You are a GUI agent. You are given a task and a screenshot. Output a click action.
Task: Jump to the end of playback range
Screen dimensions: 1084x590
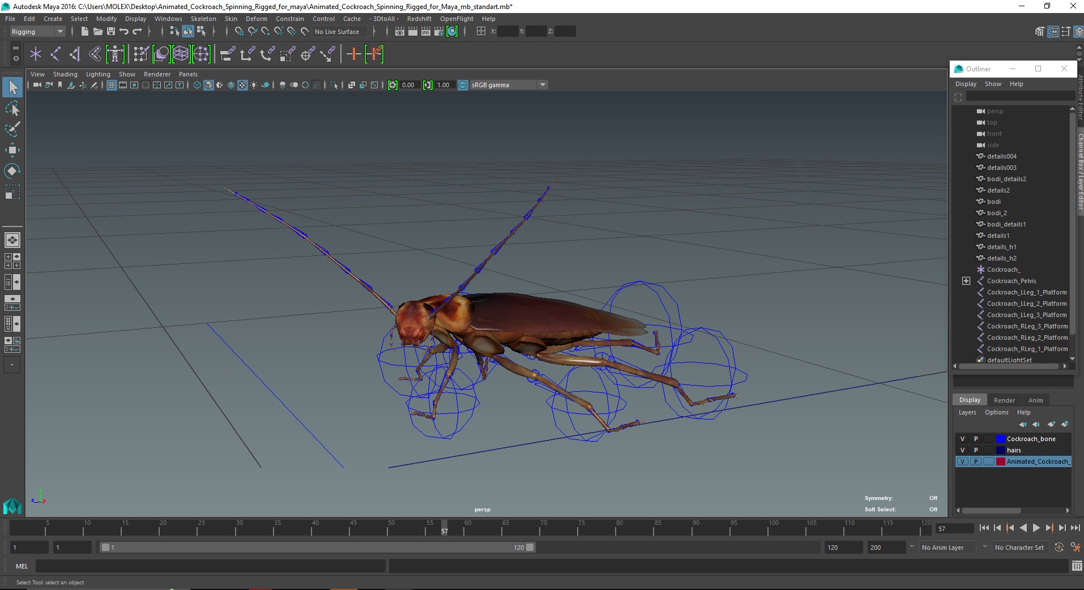tap(1075, 528)
